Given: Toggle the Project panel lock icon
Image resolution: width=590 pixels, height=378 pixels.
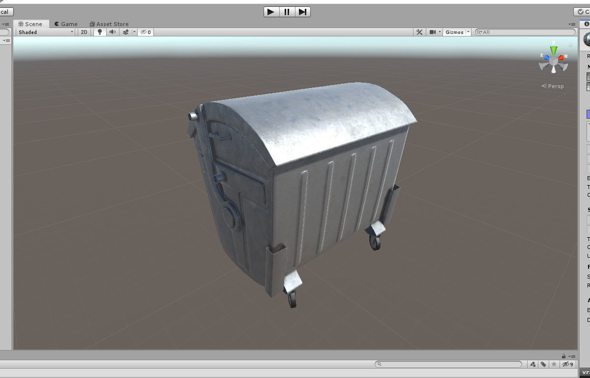Looking at the screenshot, I should pyautogui.click(x=563, y=356).
